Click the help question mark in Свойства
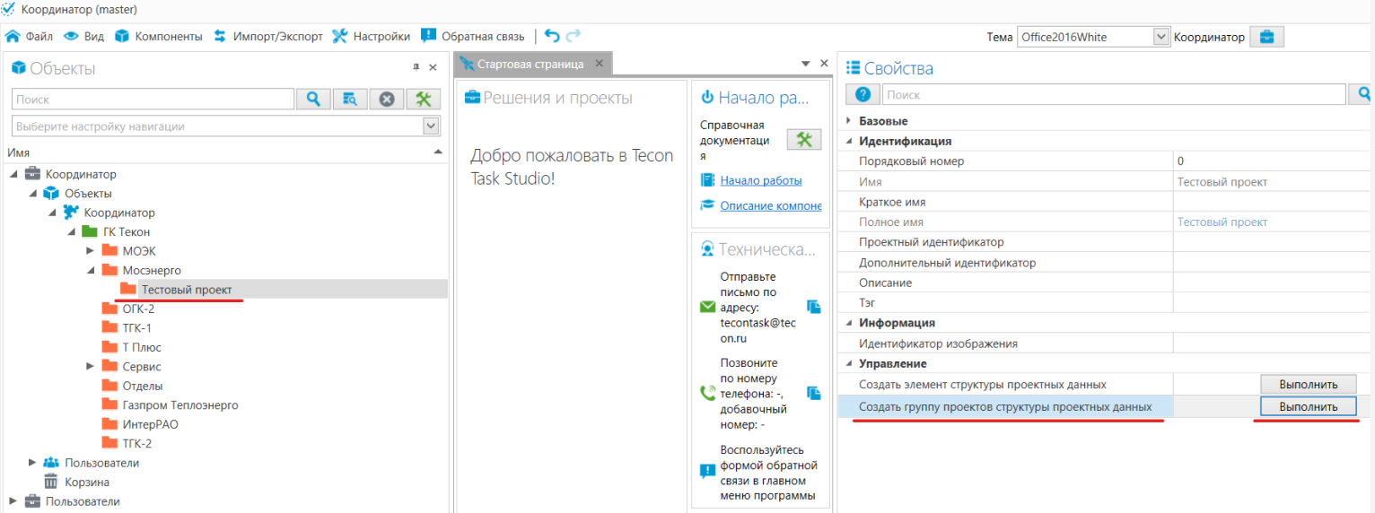 click(863, 95)
